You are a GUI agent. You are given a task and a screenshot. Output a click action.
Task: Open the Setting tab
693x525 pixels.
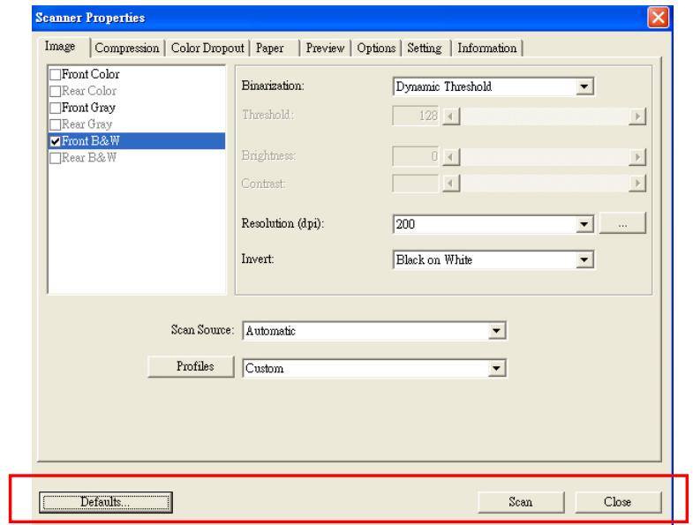click(425, 48)
